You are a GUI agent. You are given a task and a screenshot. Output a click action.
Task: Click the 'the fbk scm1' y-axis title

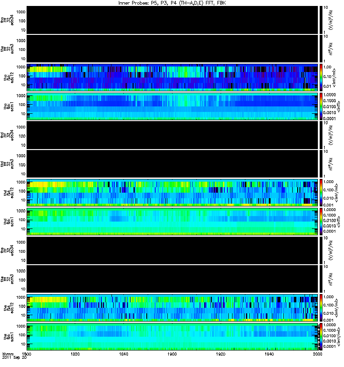pyautogui.click(x=9, y=337)
